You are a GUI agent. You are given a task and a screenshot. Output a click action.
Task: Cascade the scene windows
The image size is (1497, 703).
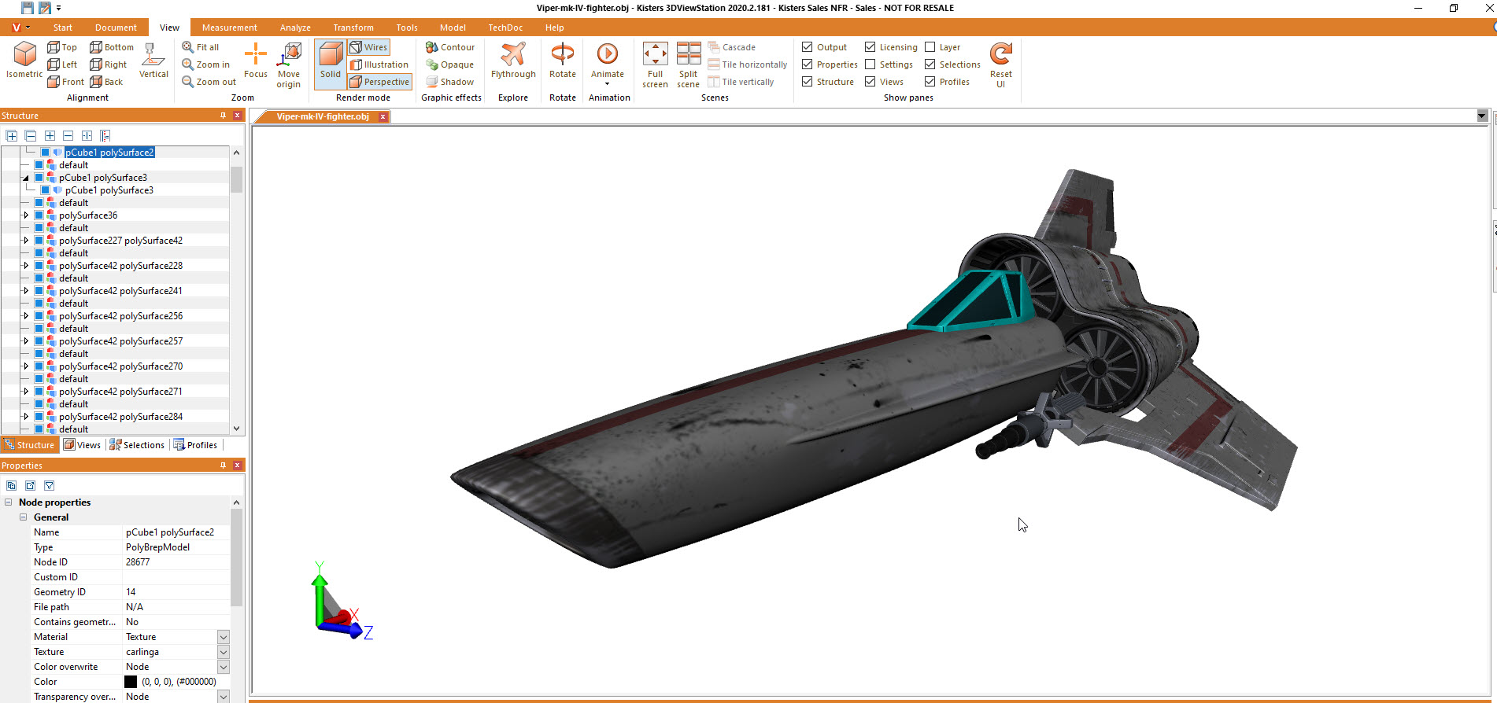732,47
